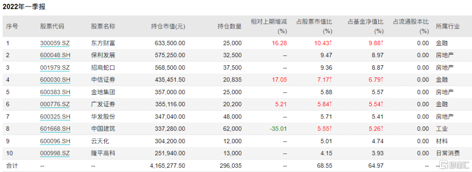Click the 持仓市值(元) column header
This screenshot has height=172, width=472.
click(168, 27)
